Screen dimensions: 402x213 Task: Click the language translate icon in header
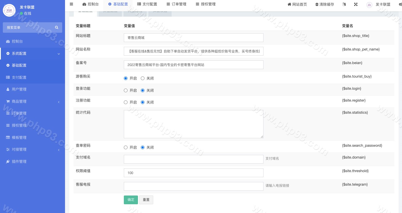[x=344, y=4]
